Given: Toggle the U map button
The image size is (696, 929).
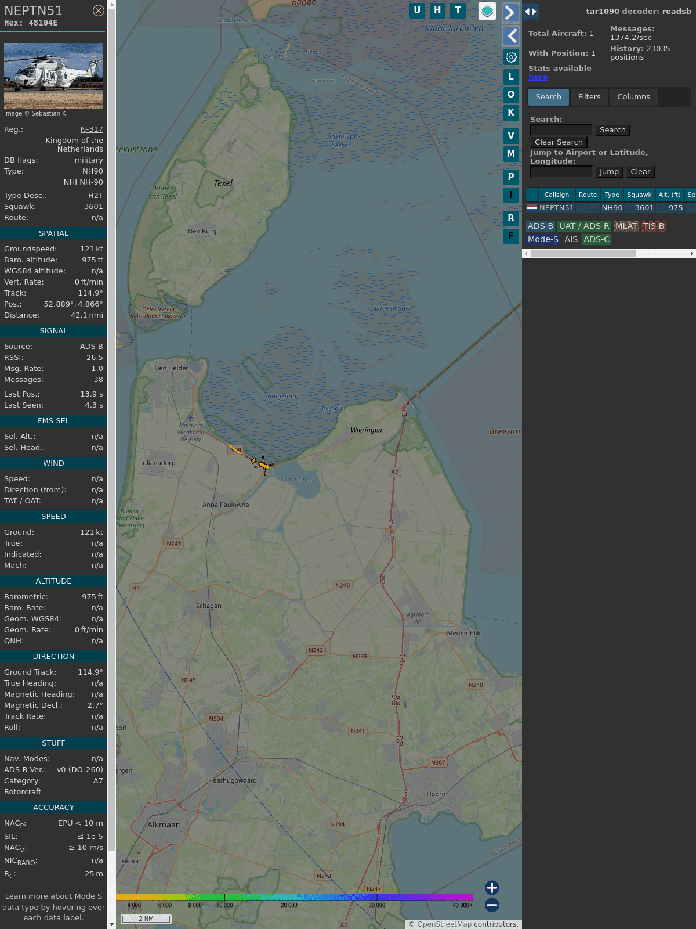Looking at the screenshot, I should pyautogui.click(x=417, y=10).
